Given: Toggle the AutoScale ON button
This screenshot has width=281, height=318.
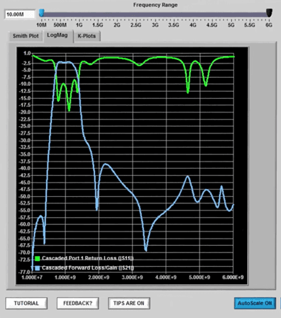Looking at the screenshot, I should (255, 304).
